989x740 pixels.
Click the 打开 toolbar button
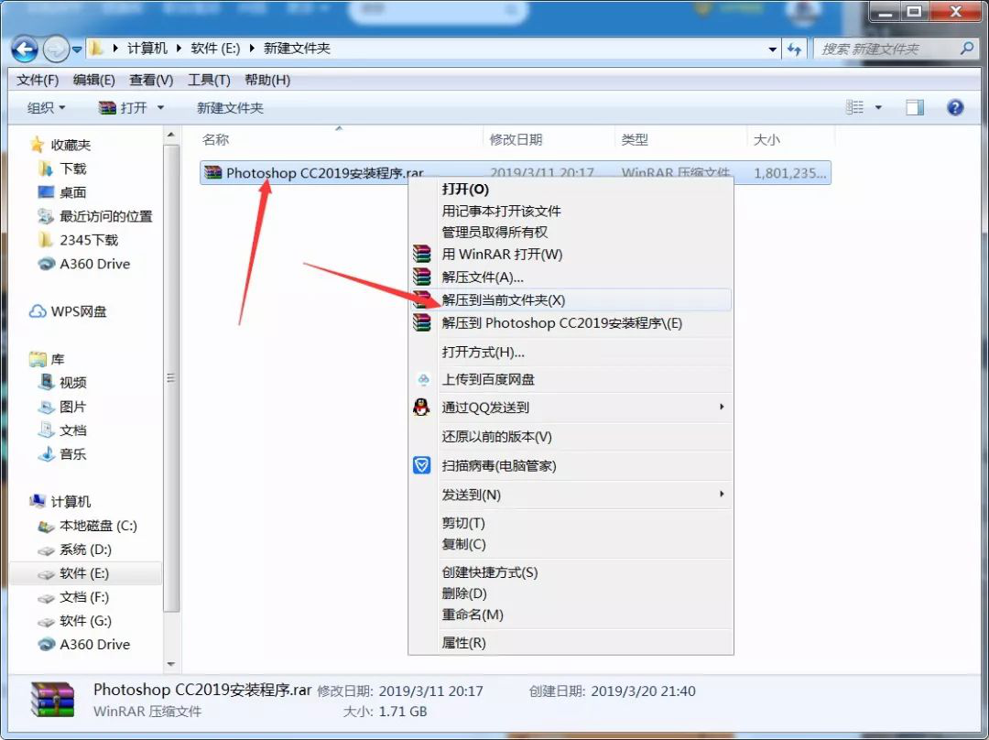[x=123, y=108]
